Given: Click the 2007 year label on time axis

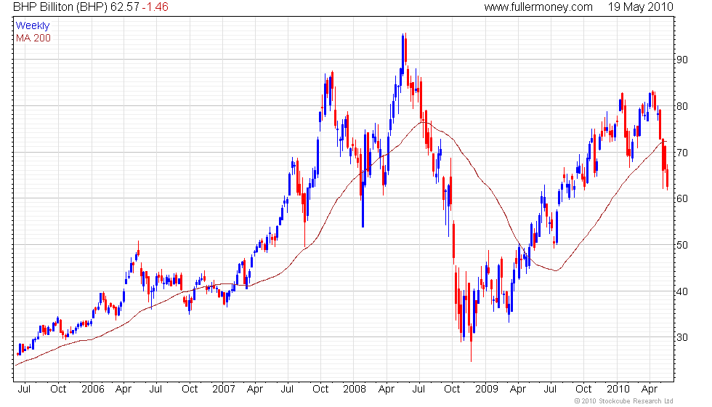Looking at the screenshot, I should click(224, 390).
